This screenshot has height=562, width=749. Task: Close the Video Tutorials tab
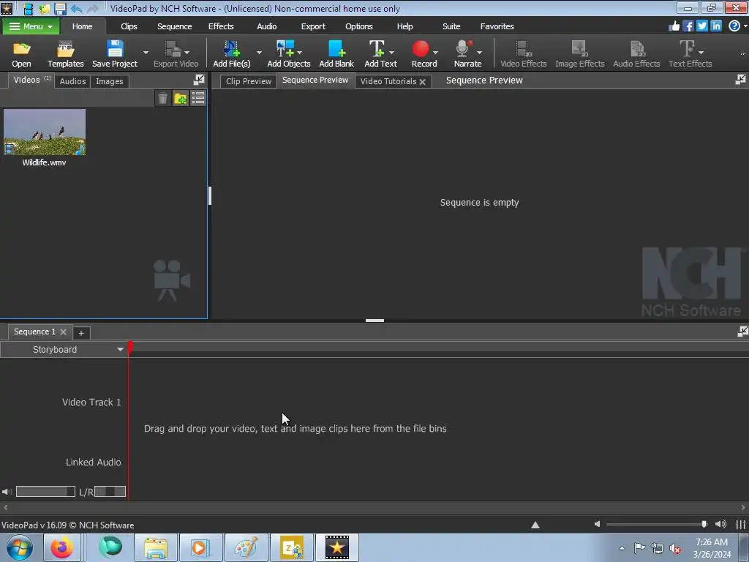(x=422, y=82)
